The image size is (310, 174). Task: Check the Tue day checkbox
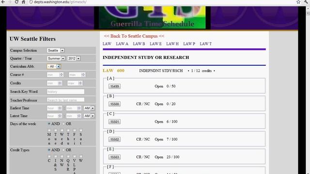(55, 130)
